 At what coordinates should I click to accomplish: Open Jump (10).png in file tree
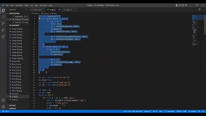coord(17,58)
